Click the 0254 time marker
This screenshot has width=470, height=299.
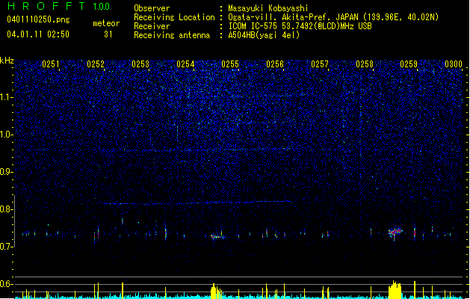click(185, 64)
